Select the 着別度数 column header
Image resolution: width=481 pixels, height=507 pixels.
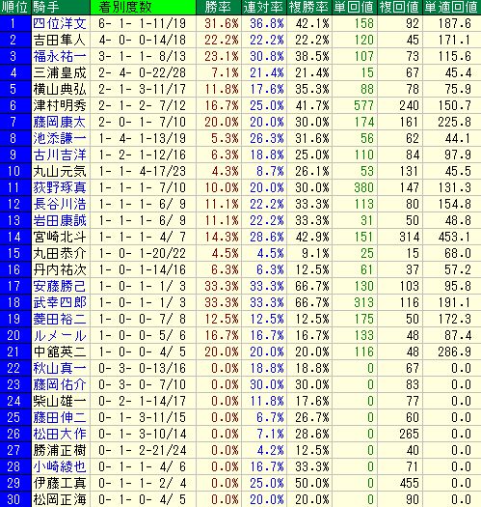(143, 8)
